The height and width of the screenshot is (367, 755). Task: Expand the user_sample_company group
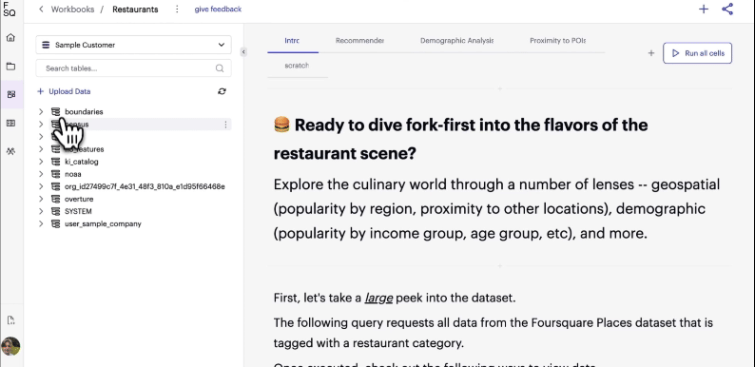(x=41, y=224)
